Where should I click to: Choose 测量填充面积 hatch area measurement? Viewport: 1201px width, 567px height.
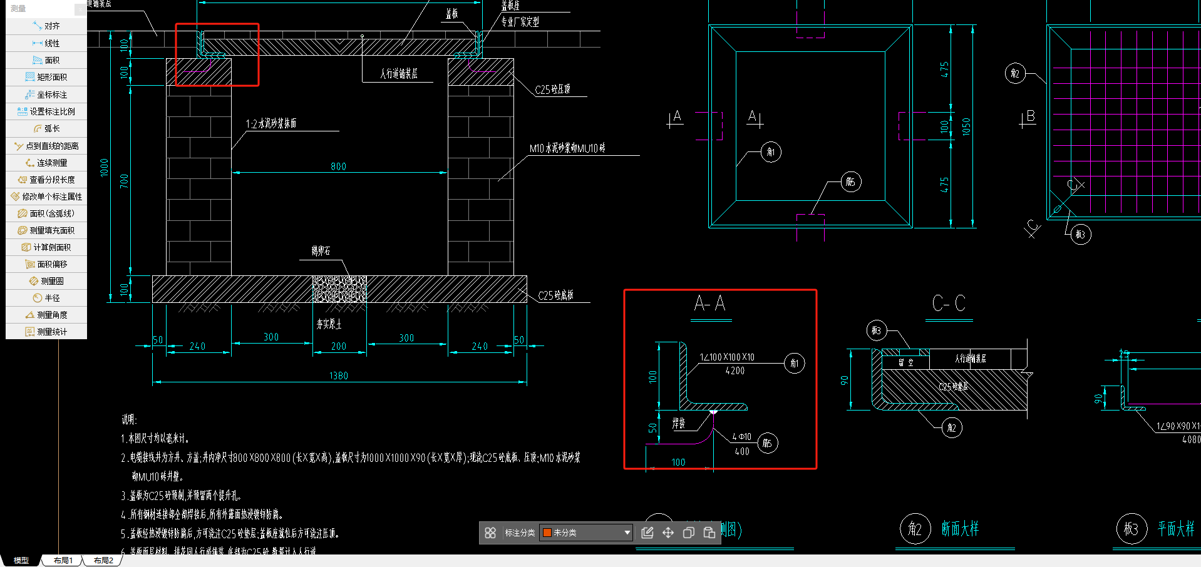46,230
